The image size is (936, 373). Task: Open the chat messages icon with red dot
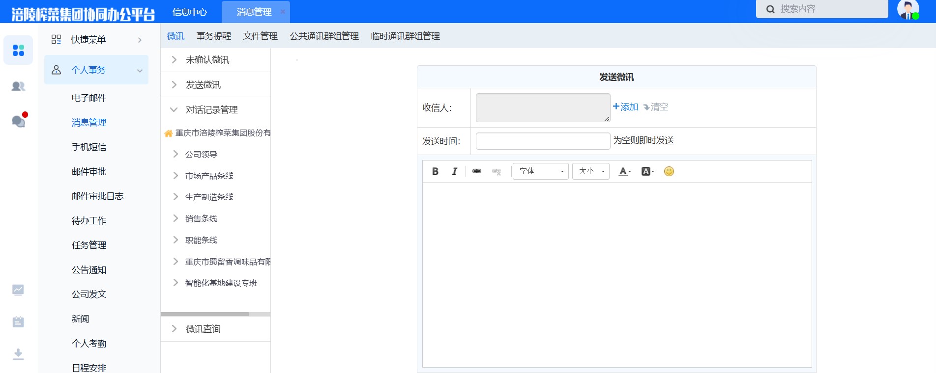click(x=19, y=121)
